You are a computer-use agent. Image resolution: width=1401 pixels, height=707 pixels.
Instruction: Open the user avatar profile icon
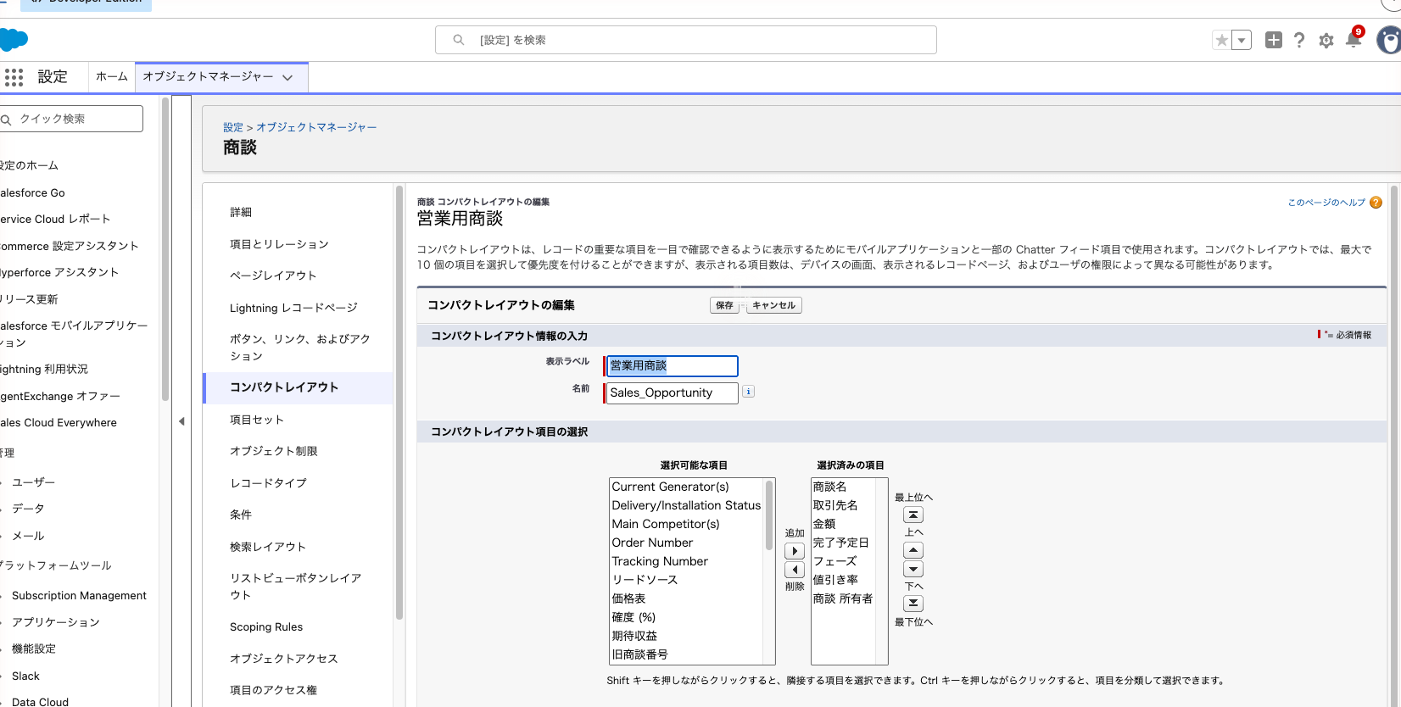coord(1389,40)
